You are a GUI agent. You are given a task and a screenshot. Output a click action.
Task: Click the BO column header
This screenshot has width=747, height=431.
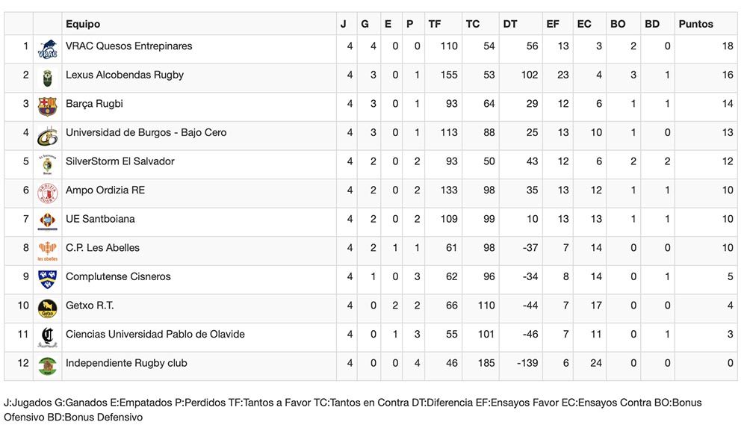pyautogui.click(x=618, y=24)
